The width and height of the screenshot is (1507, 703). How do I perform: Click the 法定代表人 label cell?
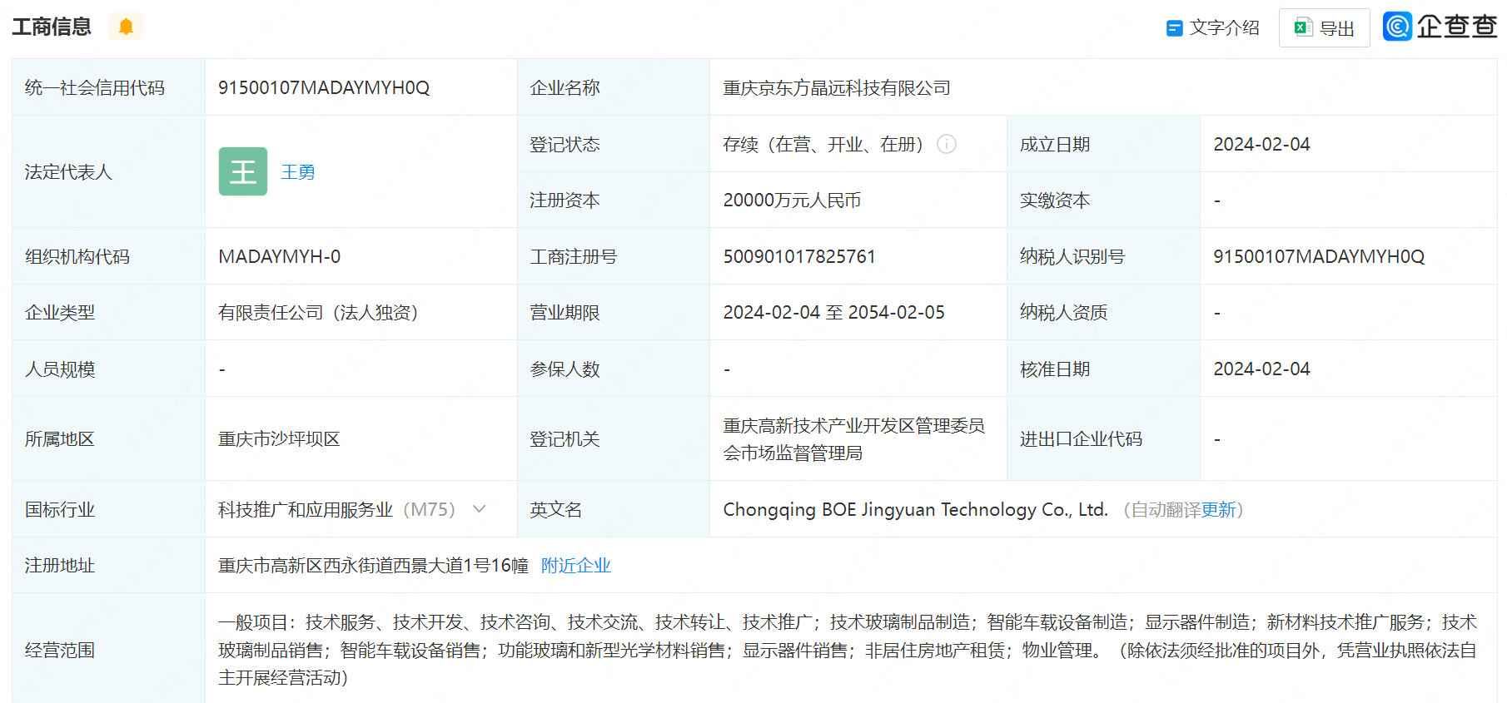108,172
